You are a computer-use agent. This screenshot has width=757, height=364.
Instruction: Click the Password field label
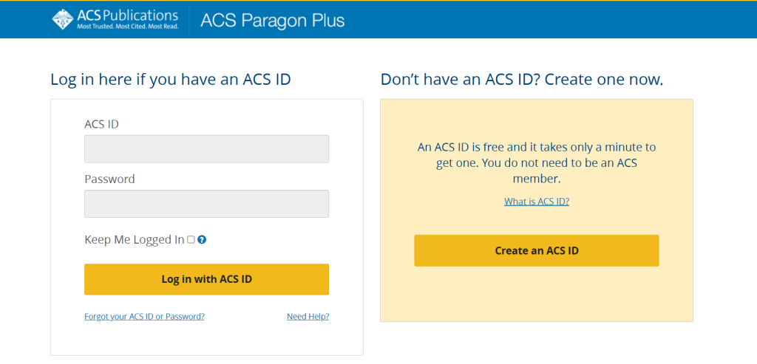click(x=109, y=179)
